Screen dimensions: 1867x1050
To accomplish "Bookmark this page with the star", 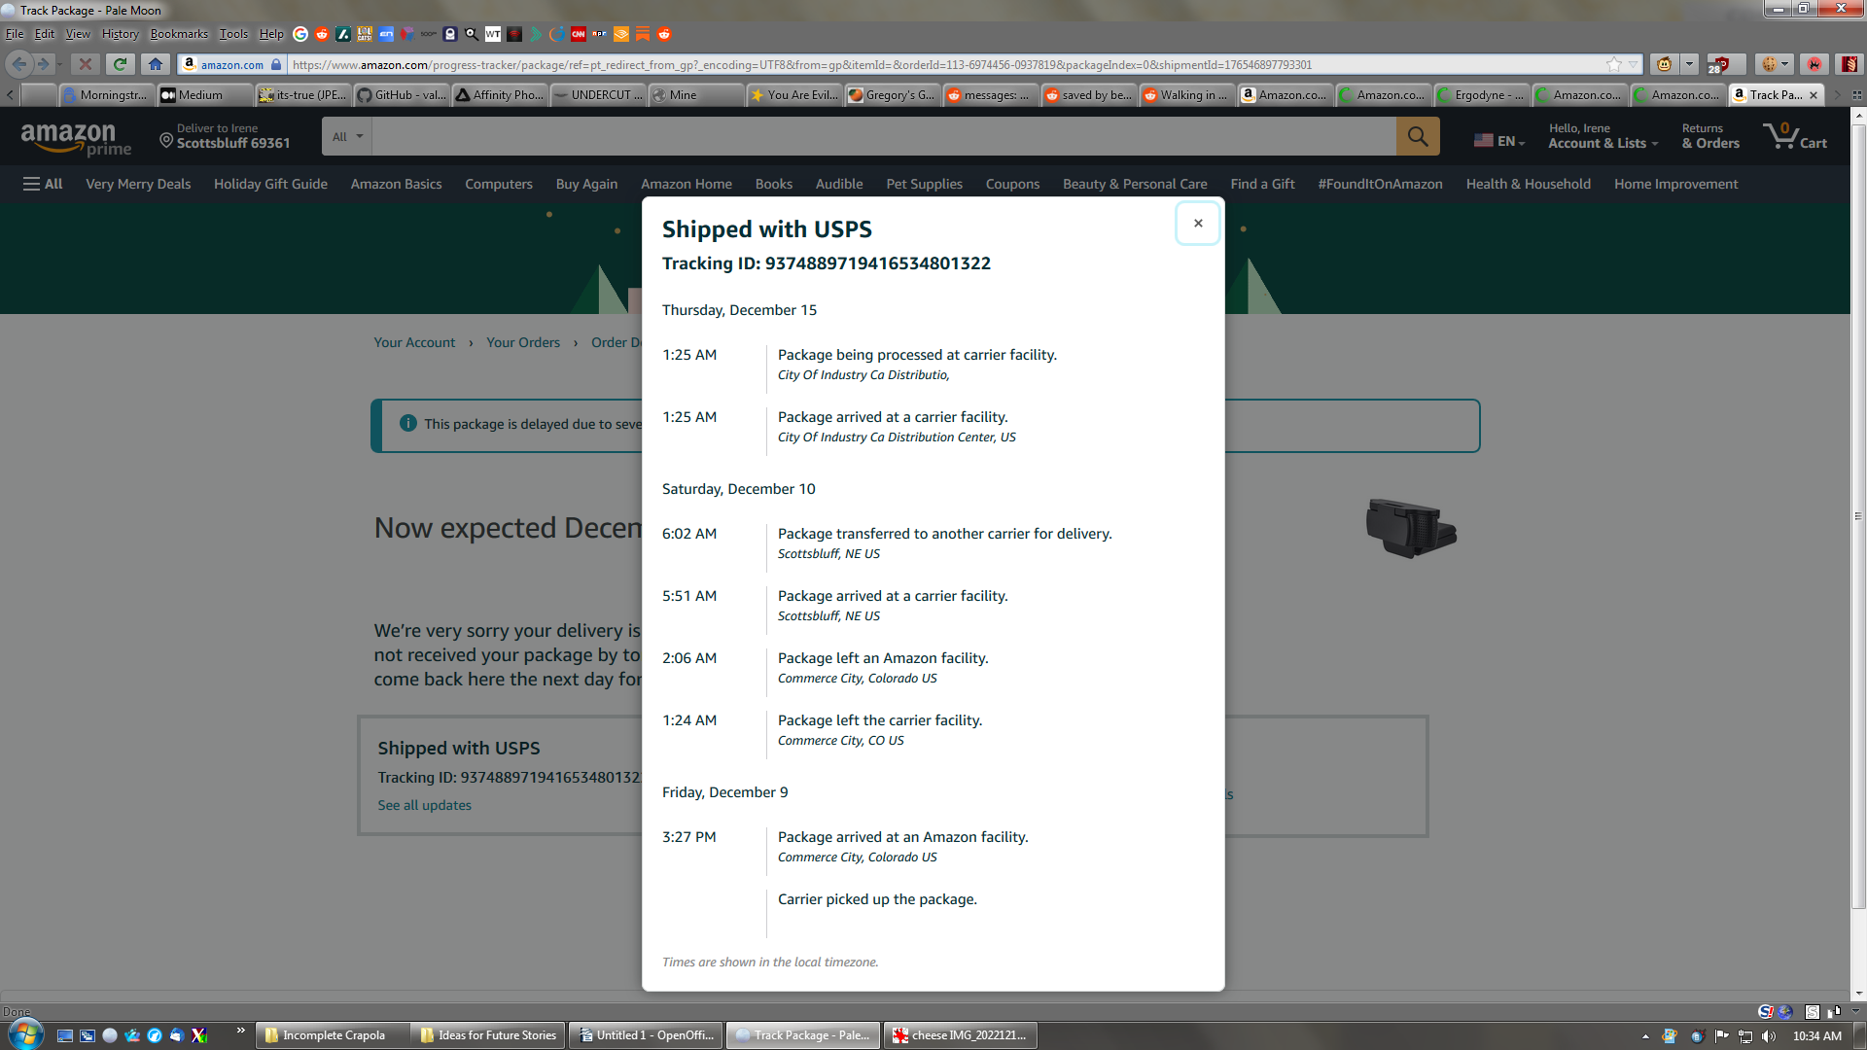I will coord(1614,64).
